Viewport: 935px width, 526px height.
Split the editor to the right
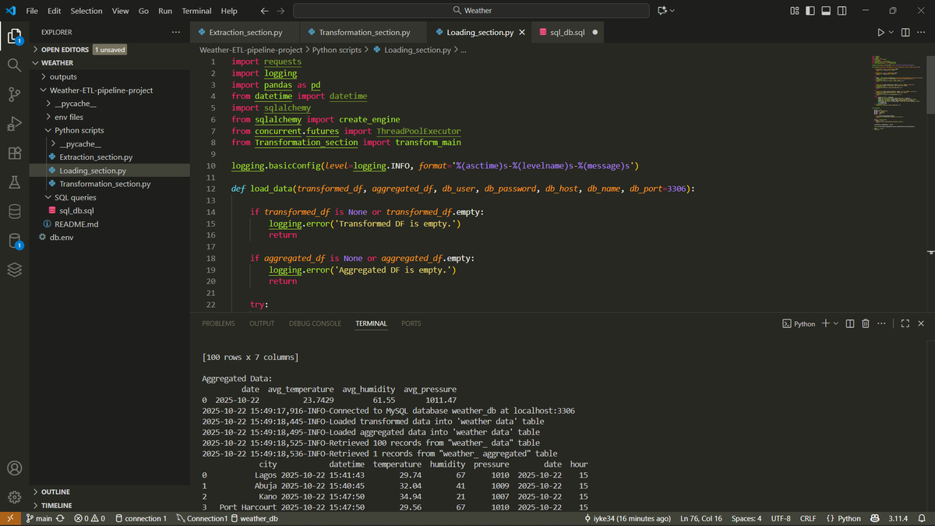pyautogui.click(x=905, y=33)
